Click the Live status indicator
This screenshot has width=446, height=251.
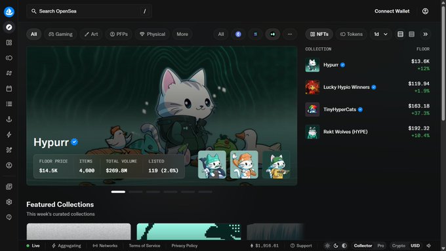point(33,246)
